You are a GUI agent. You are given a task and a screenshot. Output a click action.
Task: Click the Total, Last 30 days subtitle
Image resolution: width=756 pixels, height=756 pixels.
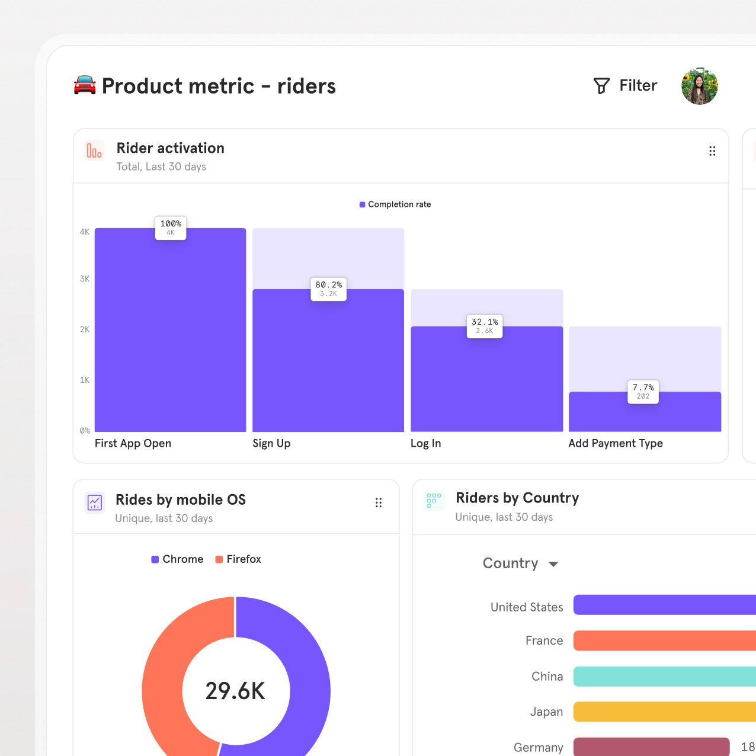pyautogui.click(x=161, y=167)
